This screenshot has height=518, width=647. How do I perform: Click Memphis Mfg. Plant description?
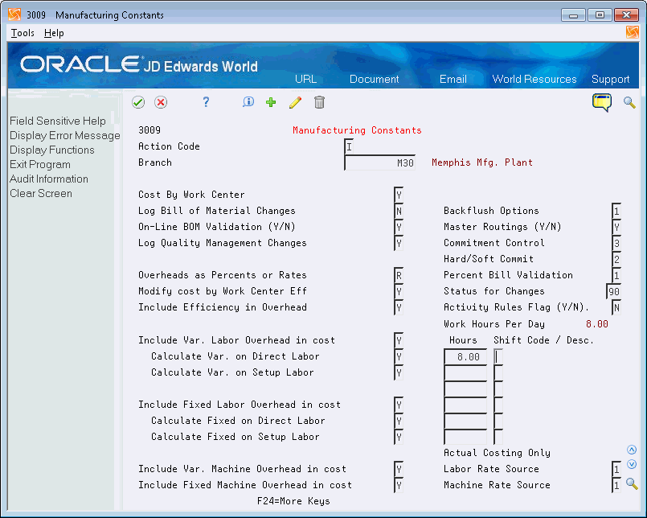pos(482,162)
